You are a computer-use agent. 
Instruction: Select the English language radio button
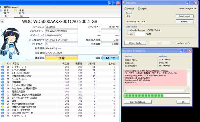point(139,9)
